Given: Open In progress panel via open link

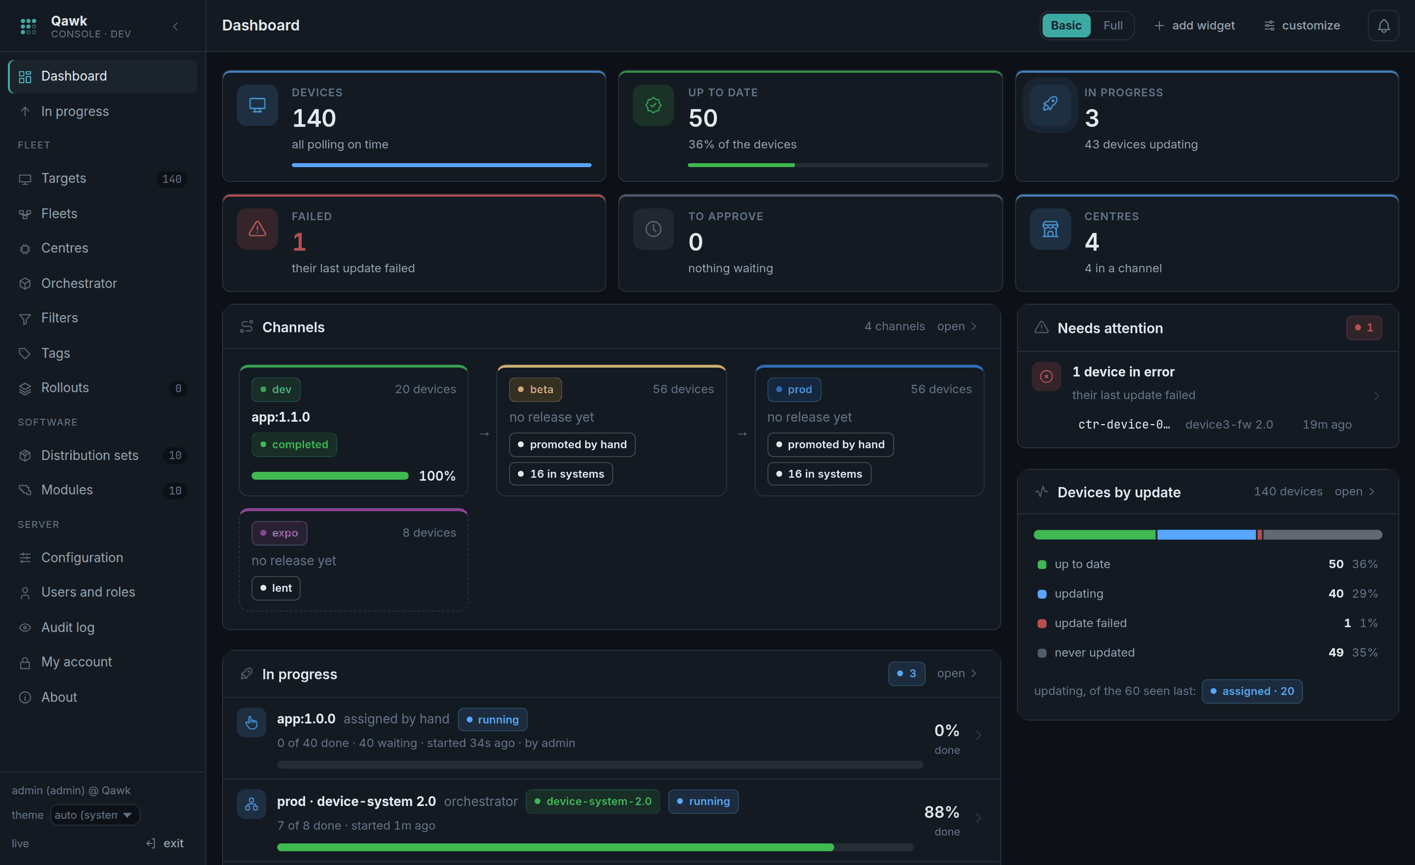Looking at the screenshot, I should click(957, 674).
